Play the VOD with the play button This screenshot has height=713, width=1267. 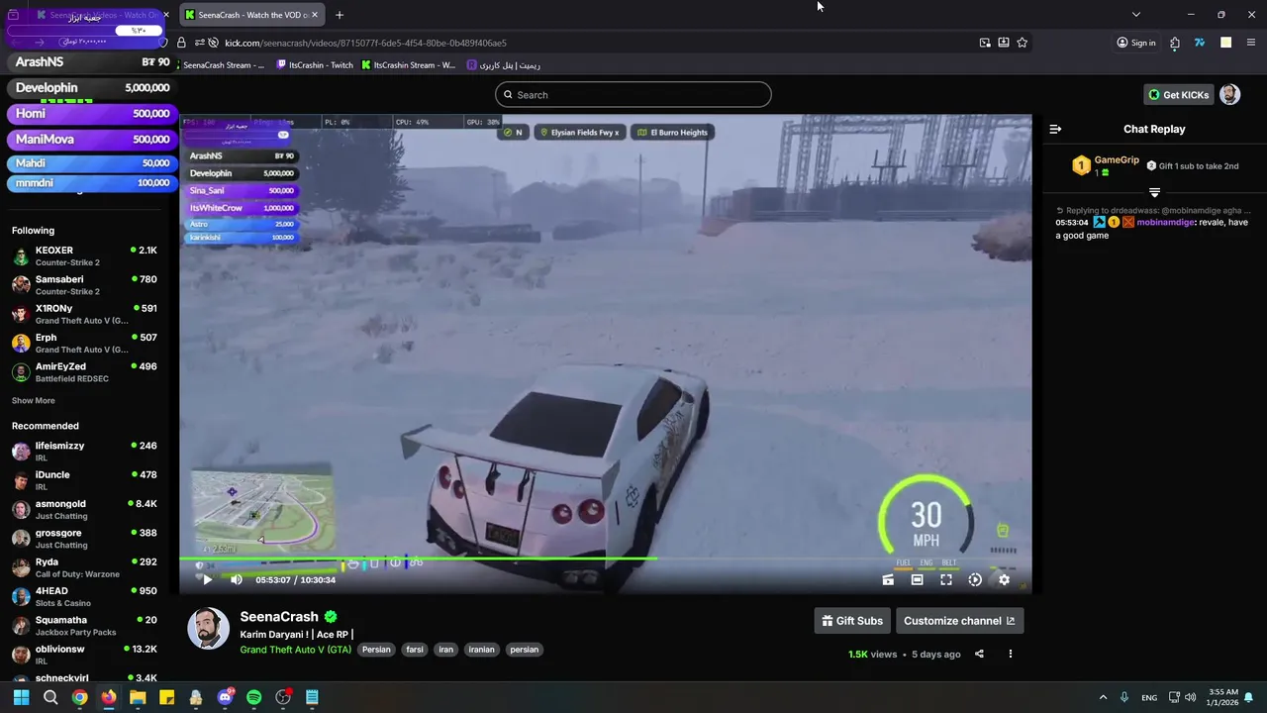click(207, 579)
